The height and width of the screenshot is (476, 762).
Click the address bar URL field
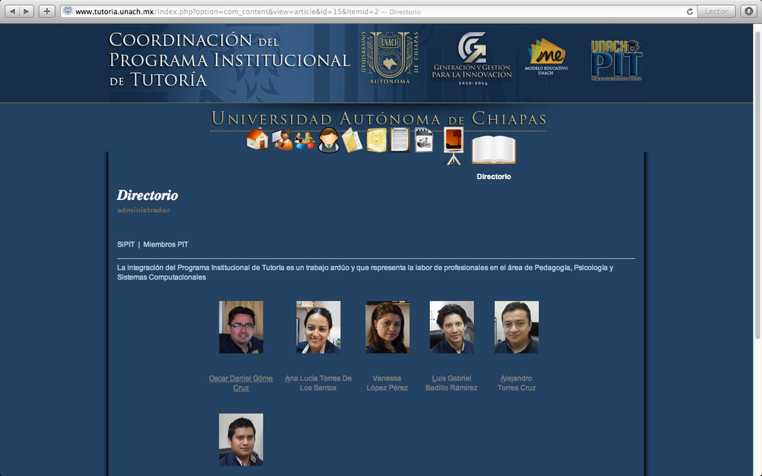[379, 12]
